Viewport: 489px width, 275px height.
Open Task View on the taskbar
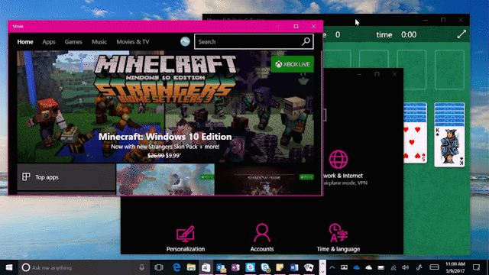[x=159, y=267]
